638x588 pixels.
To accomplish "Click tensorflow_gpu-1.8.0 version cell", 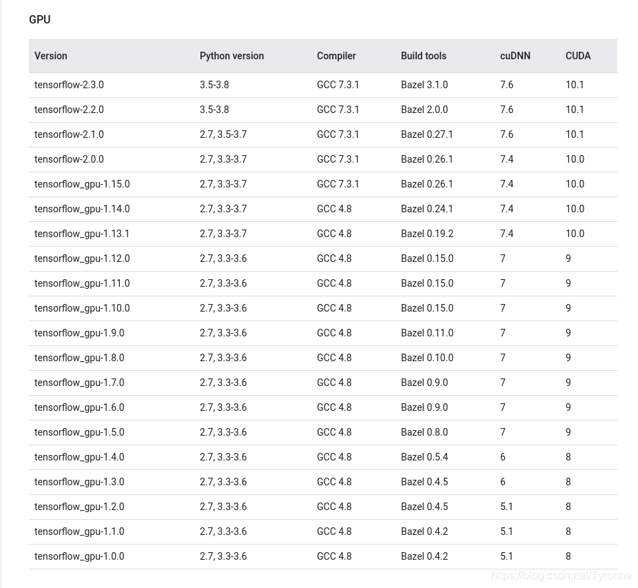I will coord(79,358).
